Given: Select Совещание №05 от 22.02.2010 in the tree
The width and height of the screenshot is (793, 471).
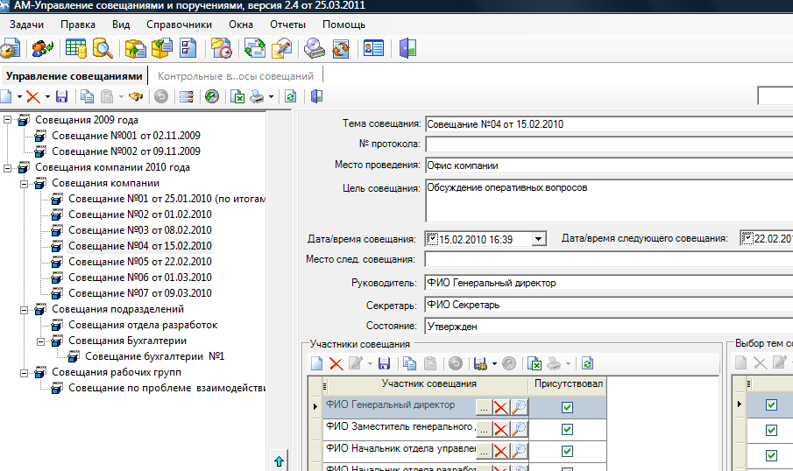Looking at the screenshot, I should [140, 262].
